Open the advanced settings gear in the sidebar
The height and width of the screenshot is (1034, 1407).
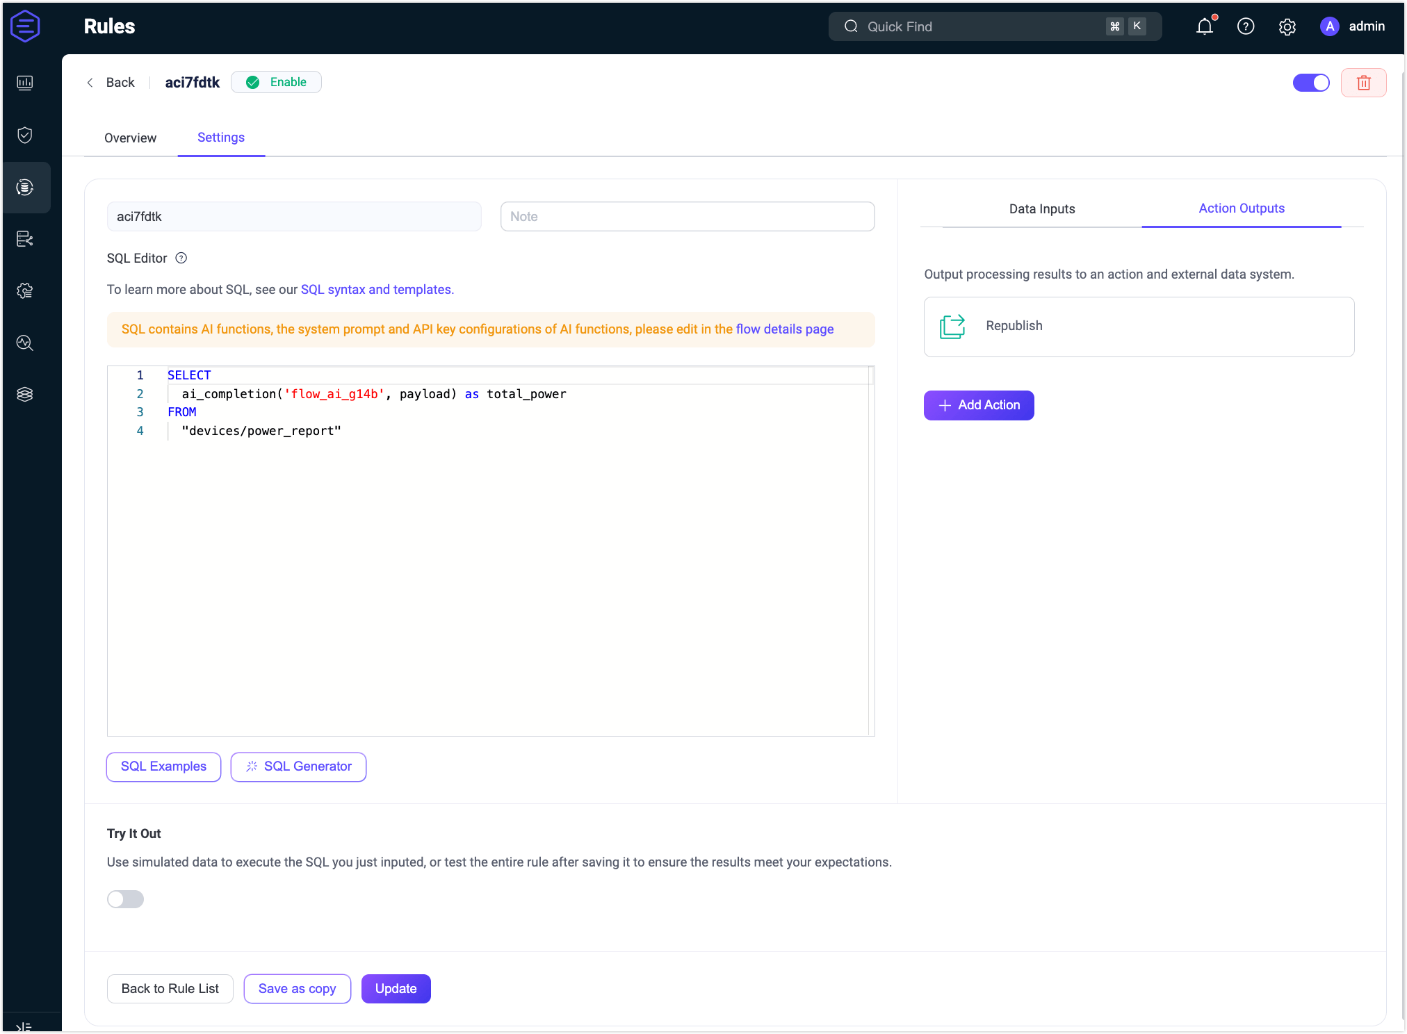pyautogui.click(x=25, y=291)
